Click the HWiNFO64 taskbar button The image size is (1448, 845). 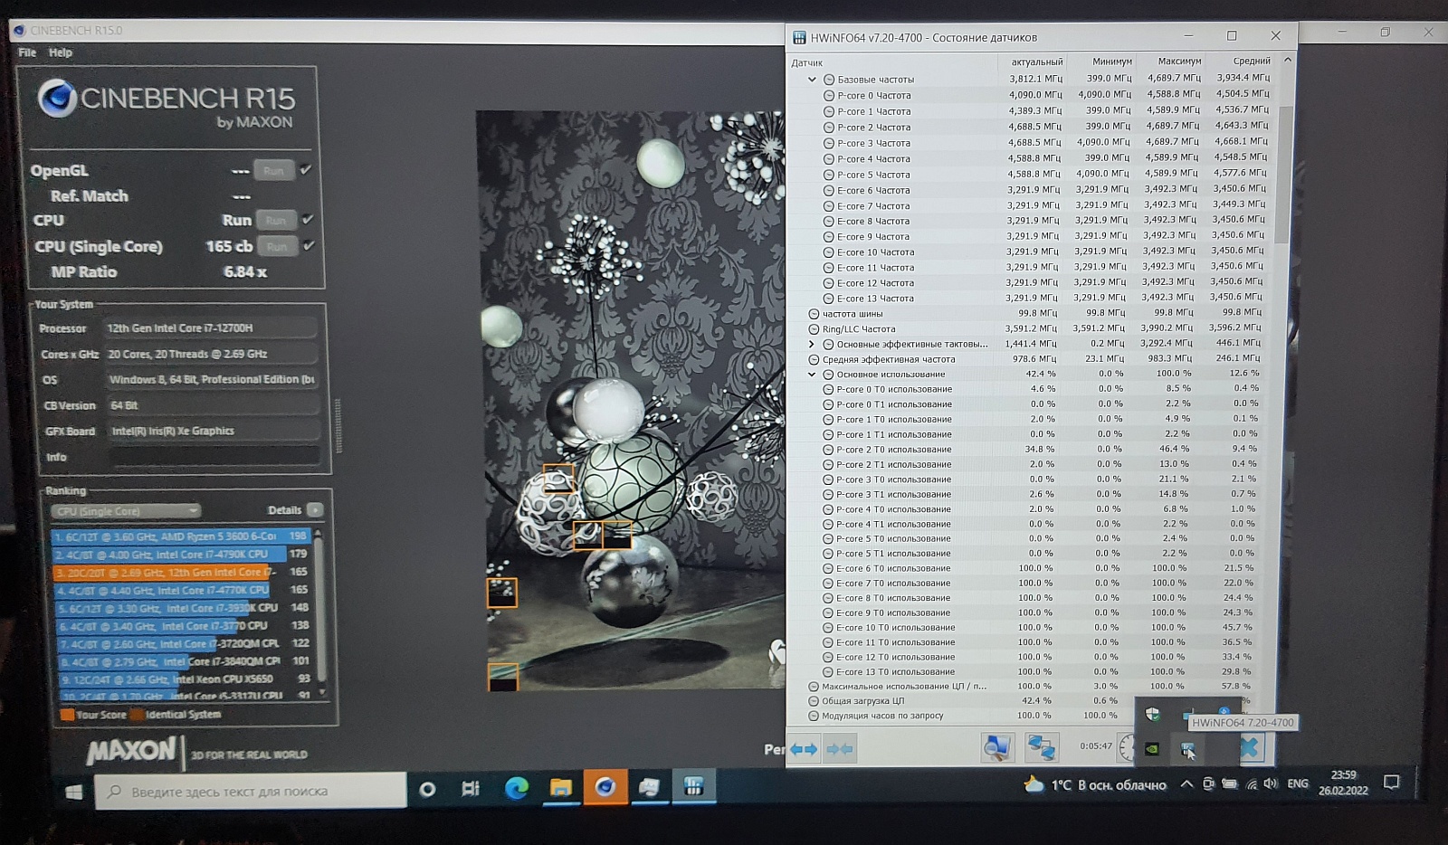(693, 787)
